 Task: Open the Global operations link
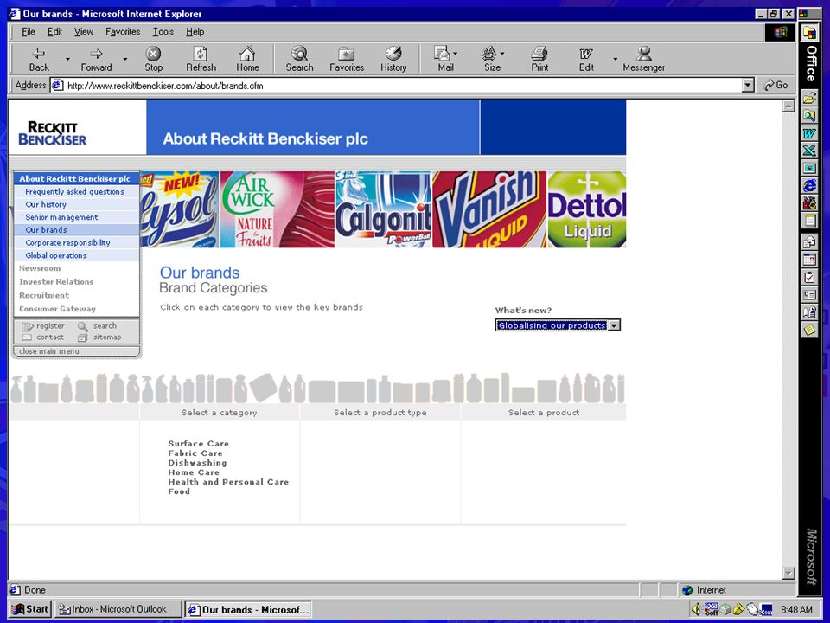[x=56, y=255]
